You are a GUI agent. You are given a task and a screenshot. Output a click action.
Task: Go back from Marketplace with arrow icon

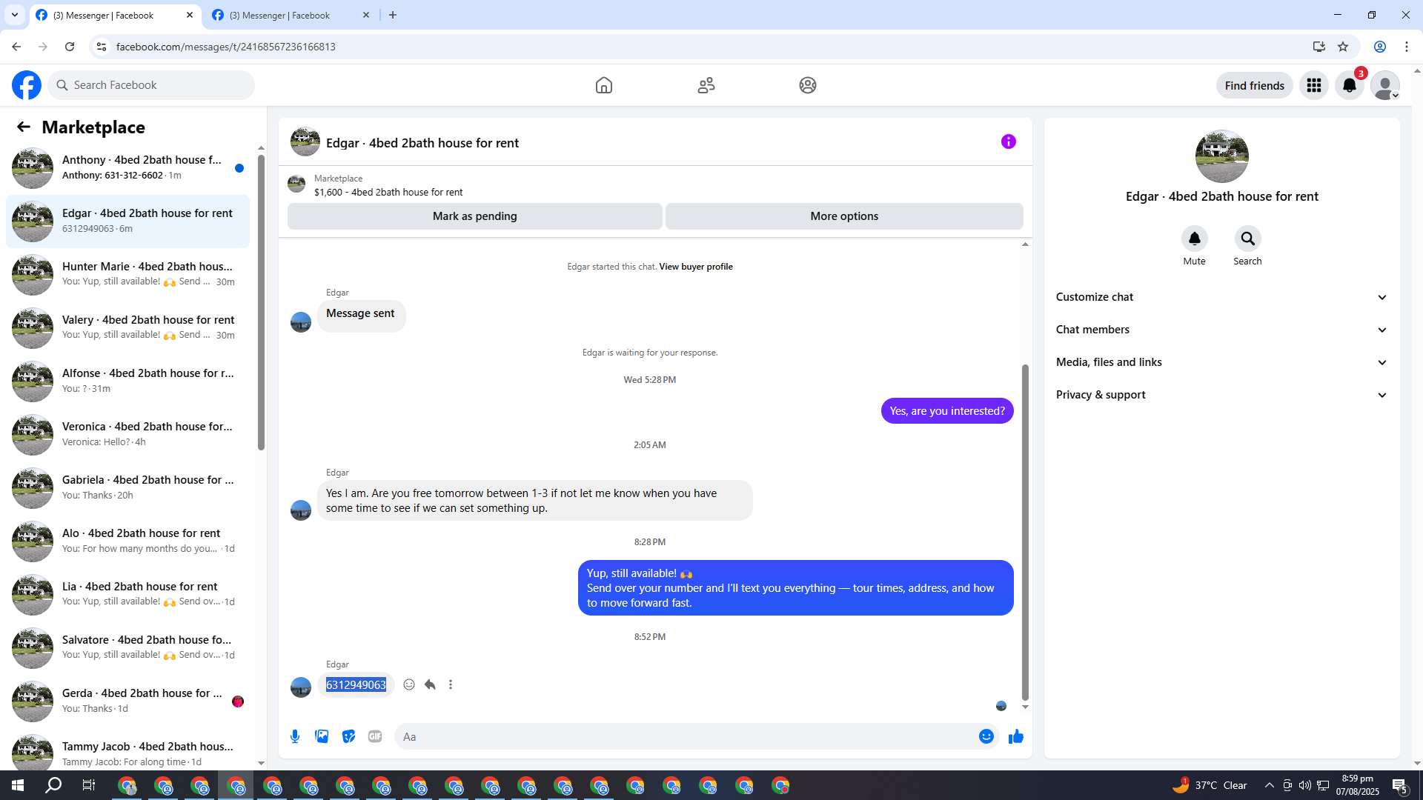tap(24, 127)
